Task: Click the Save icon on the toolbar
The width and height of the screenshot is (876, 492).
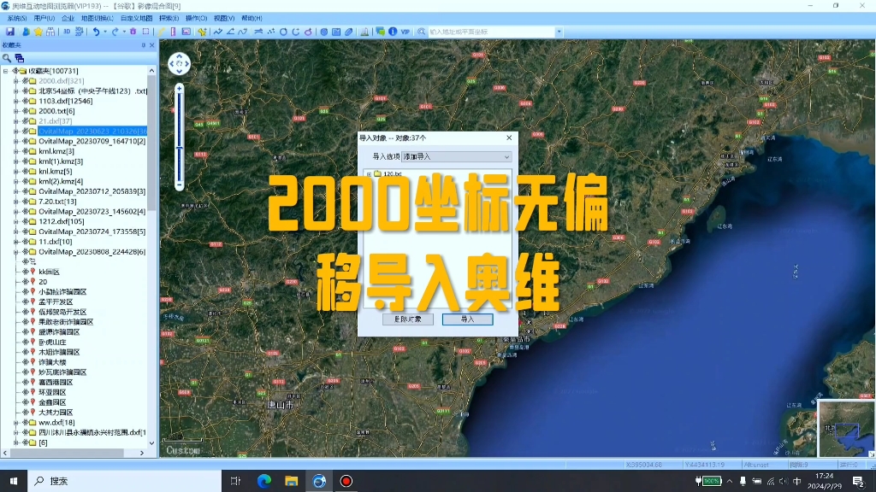Action: (x=10, y=31)
